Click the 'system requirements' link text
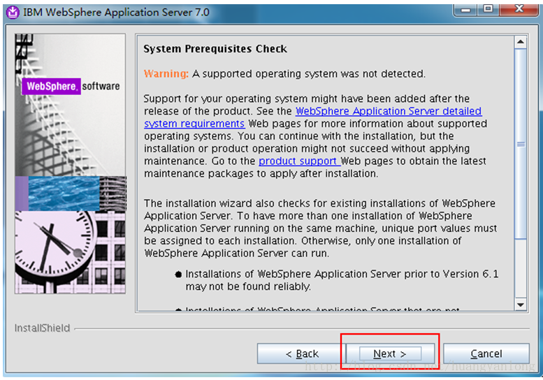Screen dimensions: 543x380 point(194,124)
